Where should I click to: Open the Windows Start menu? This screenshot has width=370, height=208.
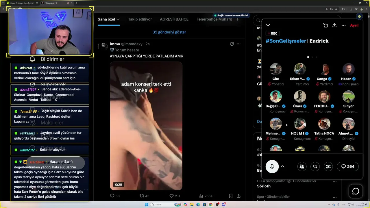click(147, 205)
